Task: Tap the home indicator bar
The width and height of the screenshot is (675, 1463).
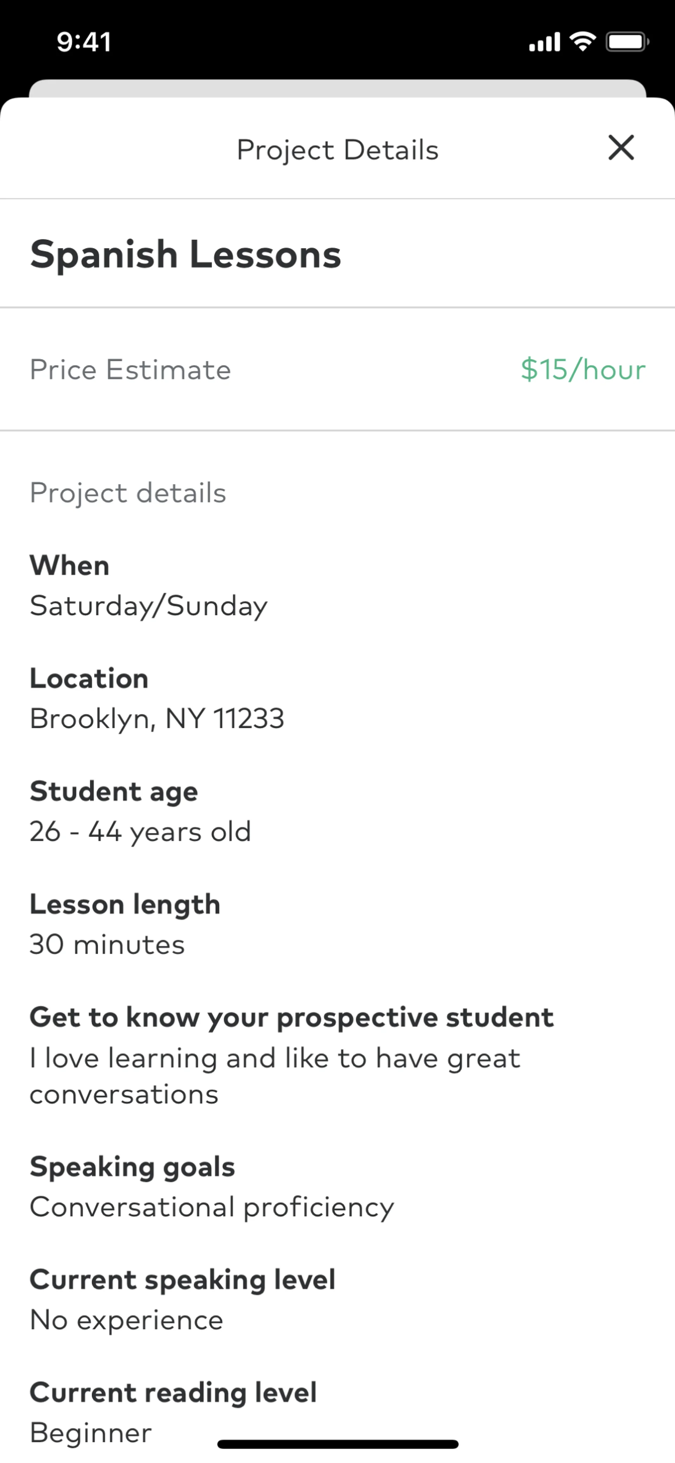Action: (337, 1444)
